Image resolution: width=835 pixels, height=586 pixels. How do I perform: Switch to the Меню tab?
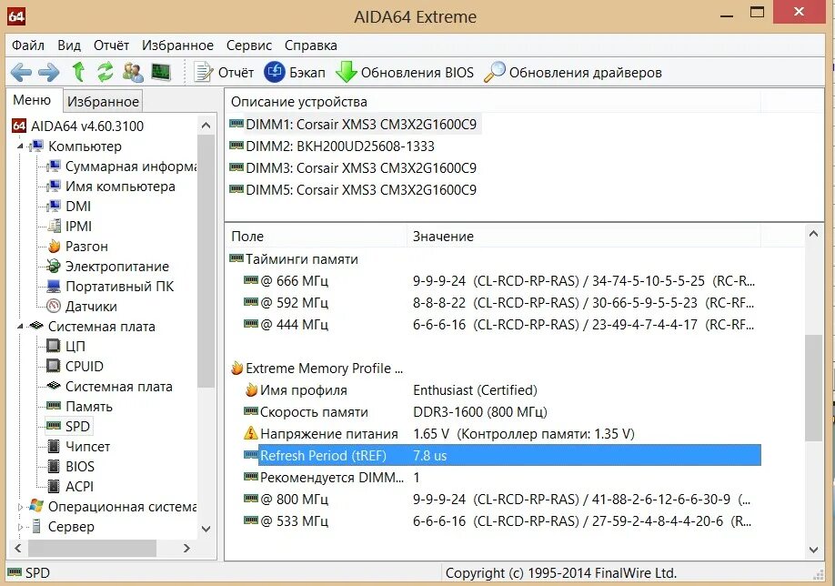[x=32, y=100]
